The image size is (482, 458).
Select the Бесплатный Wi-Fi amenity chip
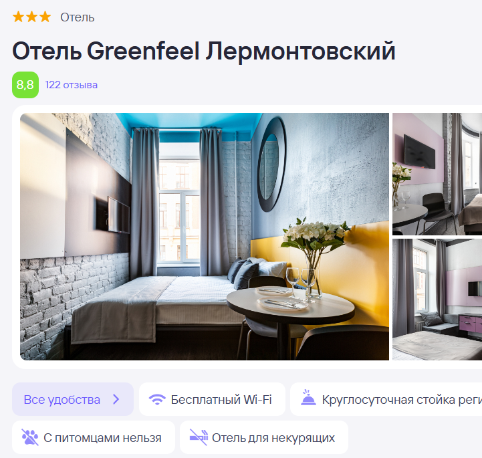(212, 399)
